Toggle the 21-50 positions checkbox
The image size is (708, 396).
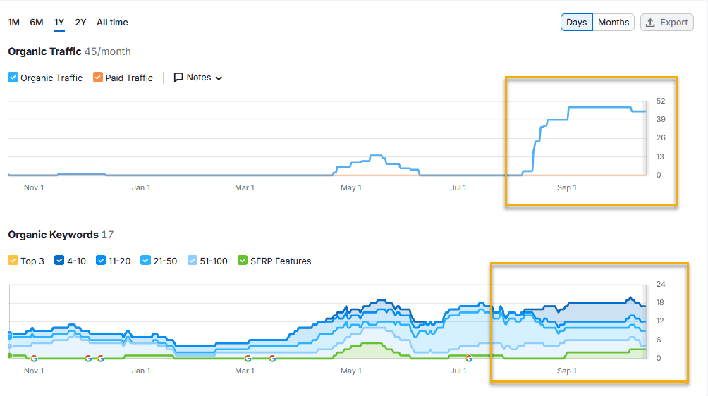(x=146, y=261)
